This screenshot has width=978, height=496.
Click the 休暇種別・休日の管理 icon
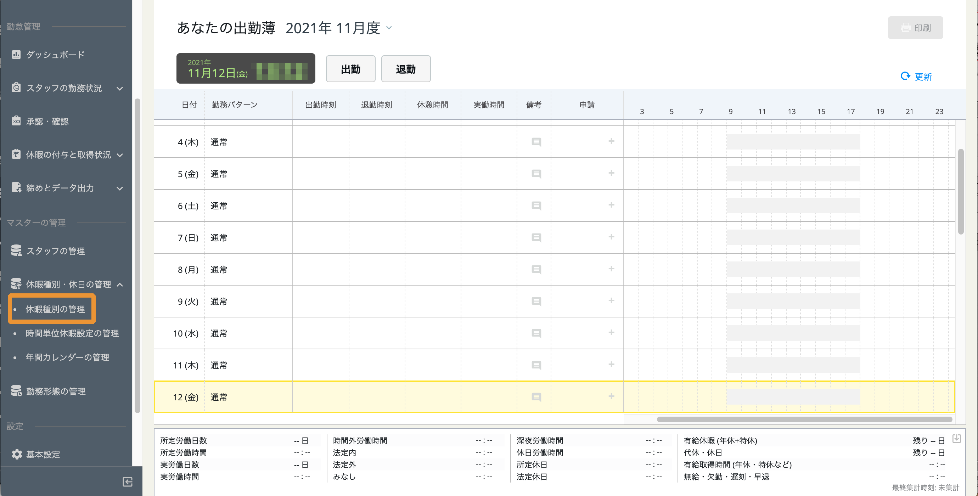(16, 284)
